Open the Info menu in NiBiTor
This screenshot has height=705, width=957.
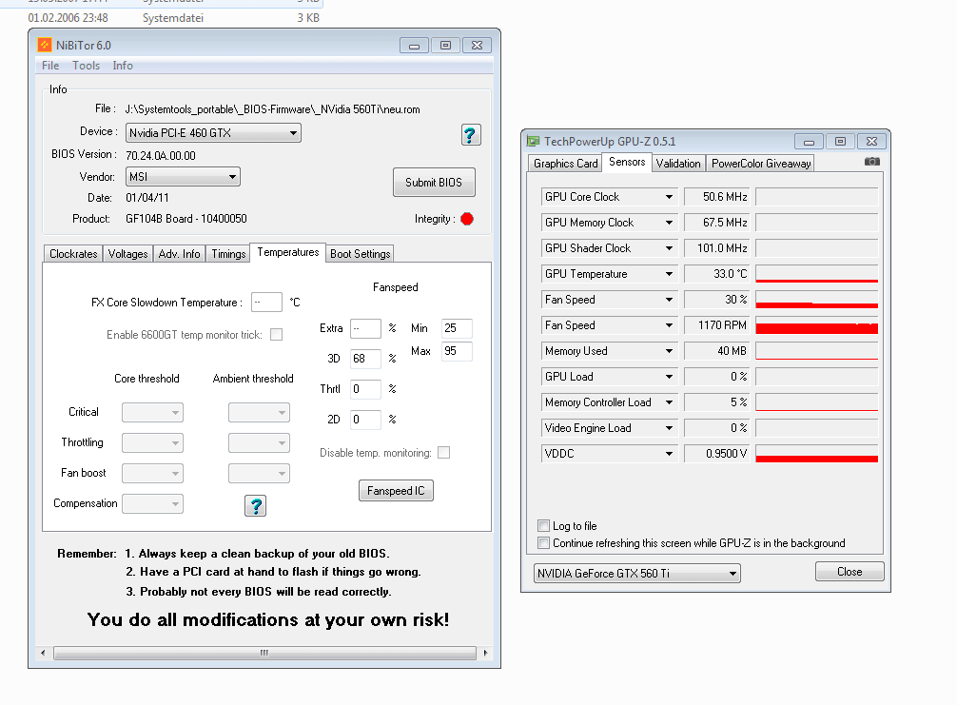click(123, 66)
